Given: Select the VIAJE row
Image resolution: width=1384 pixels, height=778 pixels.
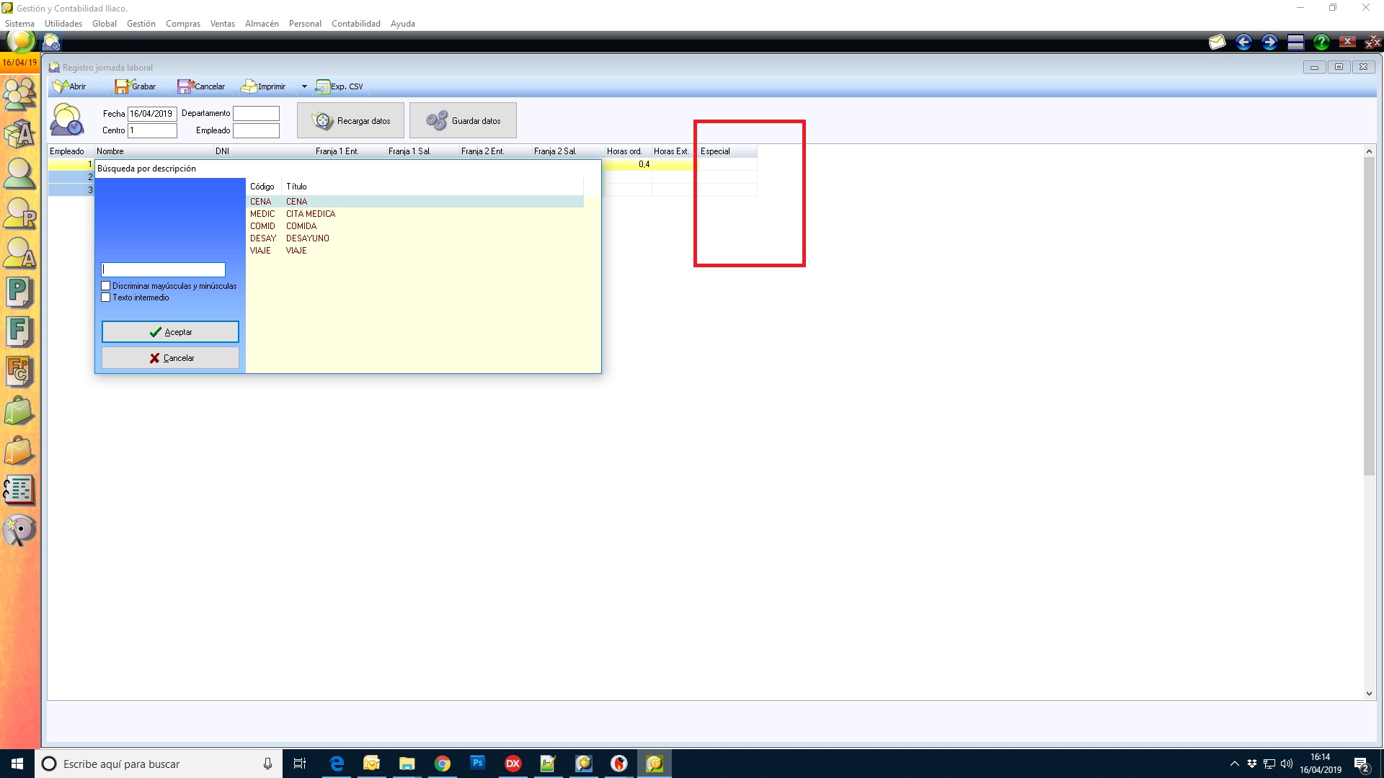Looking at the screenshot, I should [x=415, y=251].
